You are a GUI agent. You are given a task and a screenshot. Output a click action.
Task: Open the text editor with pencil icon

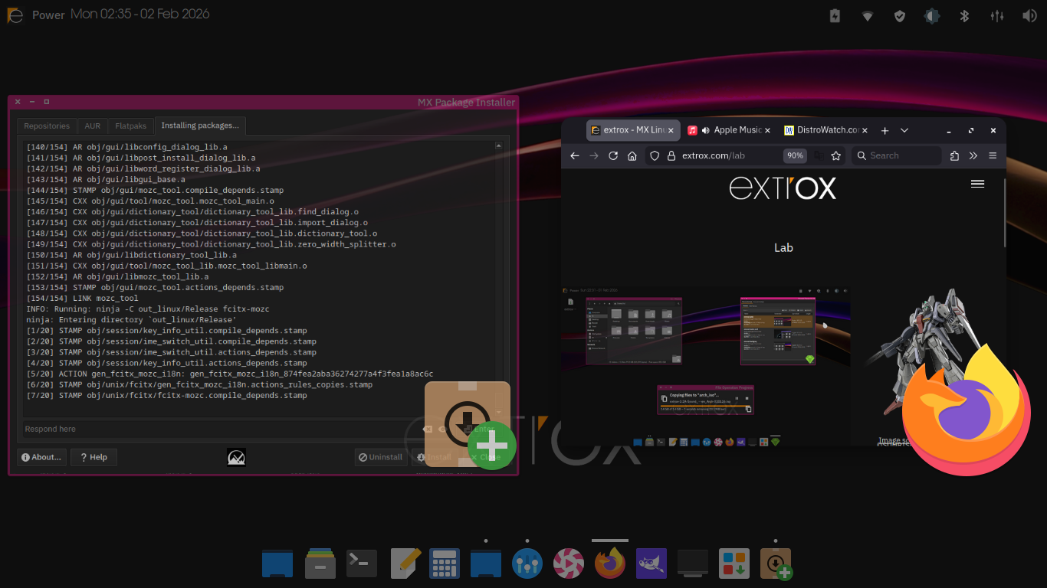403,563
